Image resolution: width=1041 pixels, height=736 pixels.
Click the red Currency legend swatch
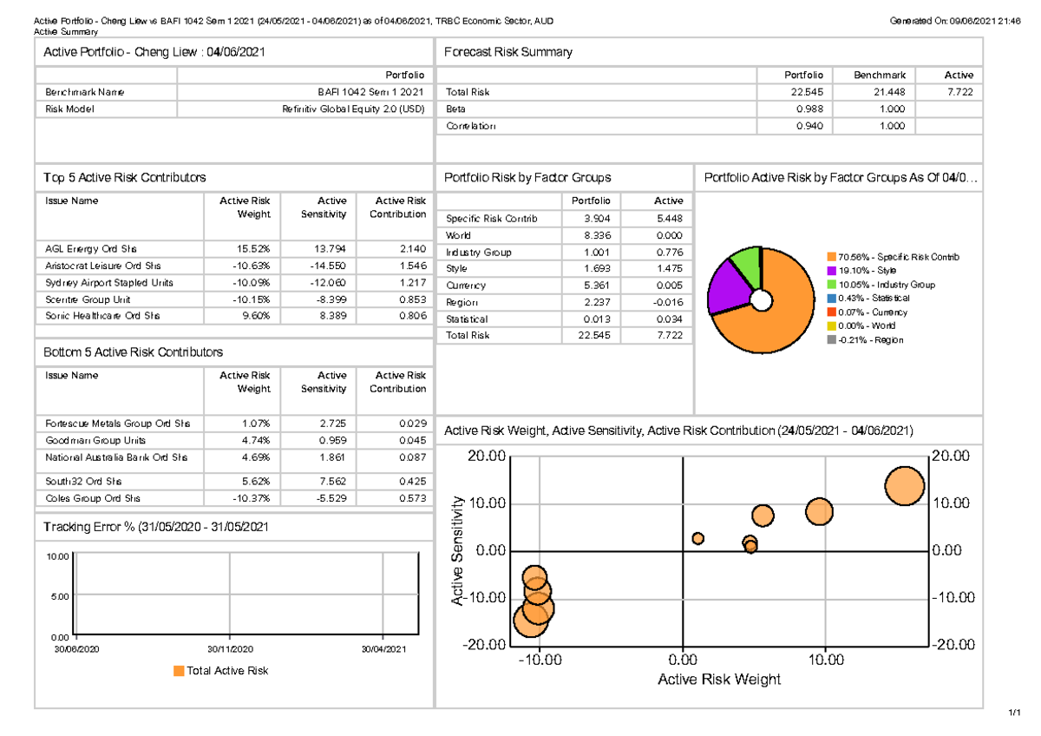[x=830, y=312]
